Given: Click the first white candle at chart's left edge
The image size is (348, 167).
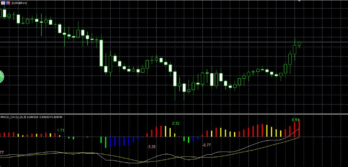Looking at the screenshot, I should 4,13.
